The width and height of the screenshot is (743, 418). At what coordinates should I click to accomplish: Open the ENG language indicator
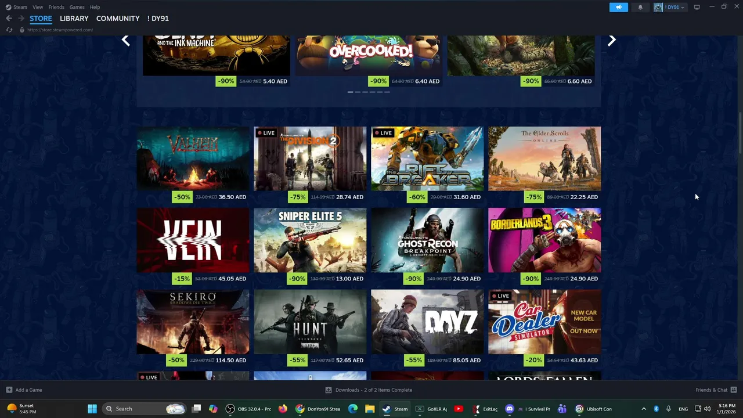pyautogui.click(x=683, y=409)
